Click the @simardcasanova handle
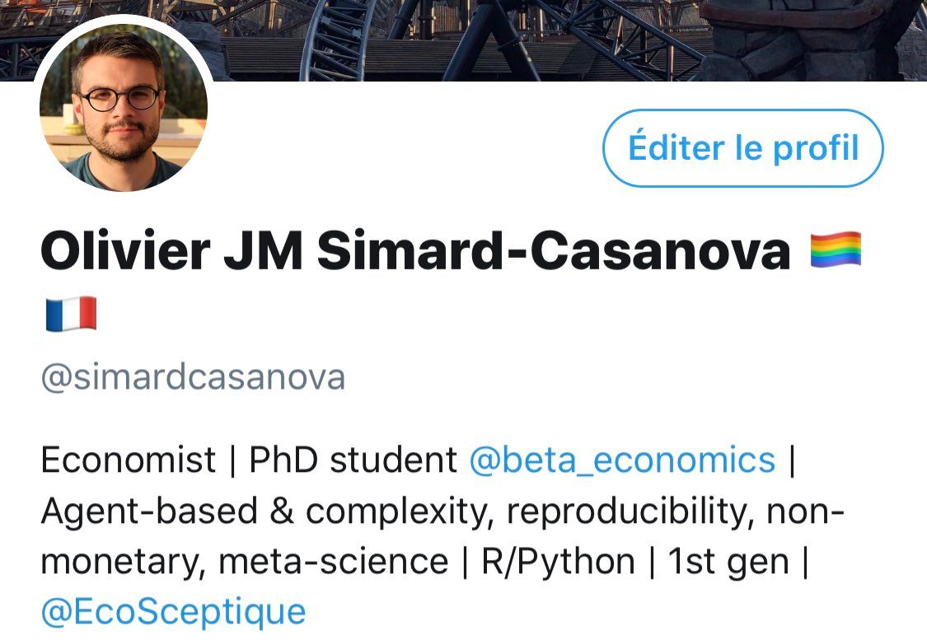The image size is (927, 640). click(193, 378)
